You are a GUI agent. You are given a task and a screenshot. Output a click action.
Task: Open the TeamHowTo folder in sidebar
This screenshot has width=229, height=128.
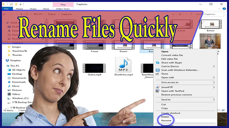[19, 51]
